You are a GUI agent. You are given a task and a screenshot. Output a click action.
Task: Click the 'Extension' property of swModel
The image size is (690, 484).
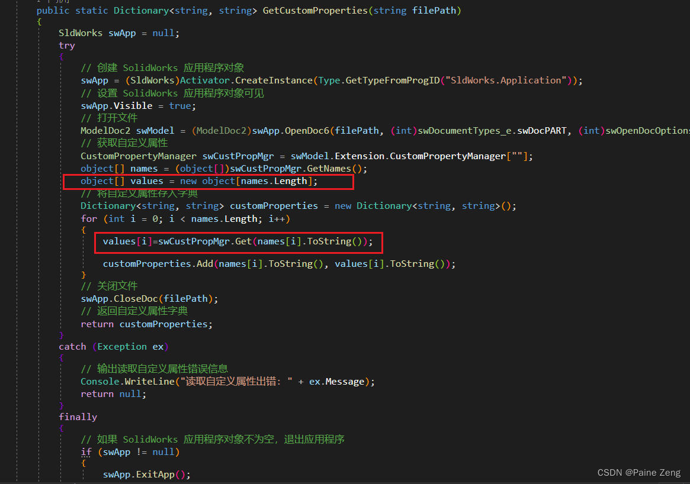pyautogui.click(x=360, y=156)
